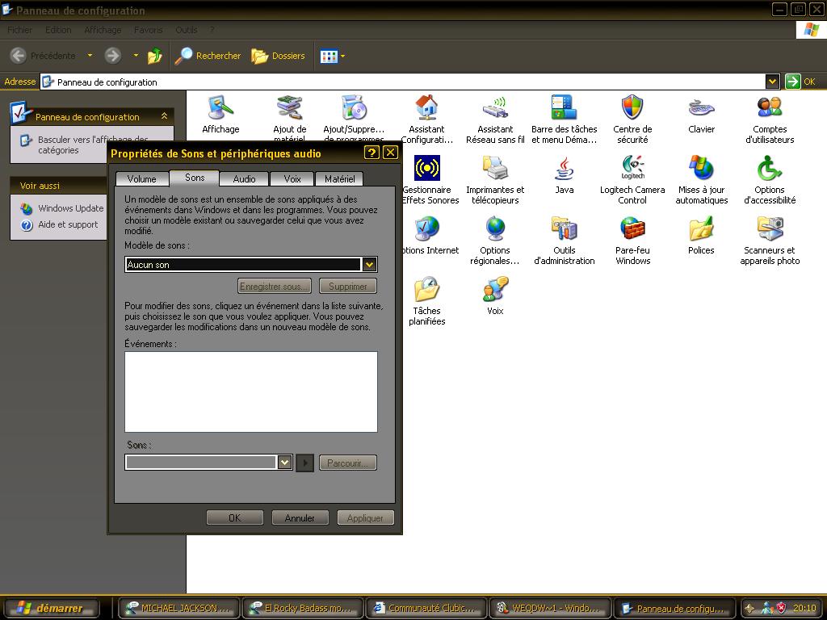Open the Windows Update link
Screen dimensions: 827x620
click(70, 208)
